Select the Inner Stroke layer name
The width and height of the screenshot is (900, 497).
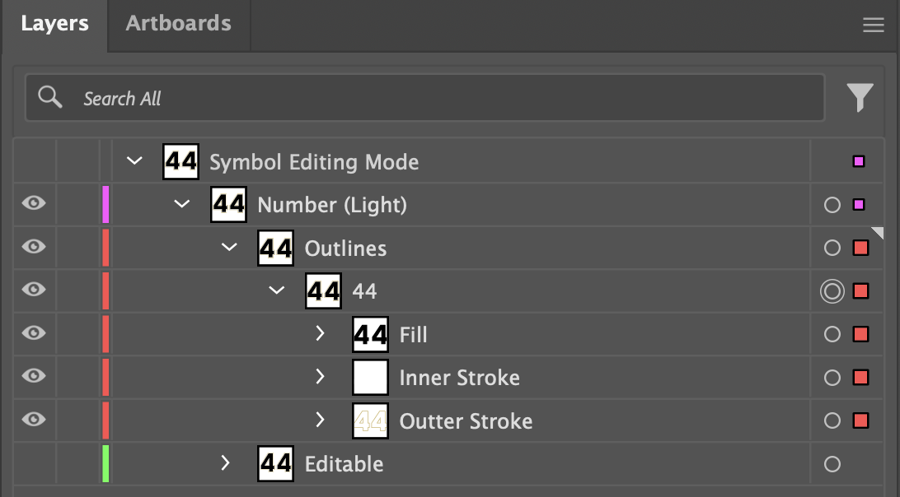459,378
